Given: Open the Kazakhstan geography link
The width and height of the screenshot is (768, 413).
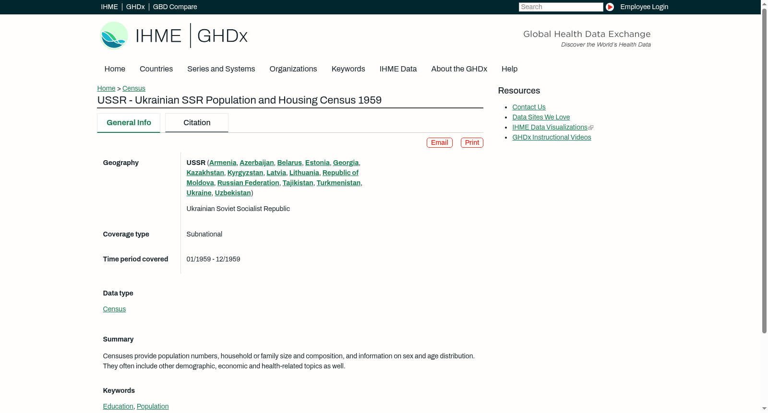Looking at the screenshot, I should (205, 173).
